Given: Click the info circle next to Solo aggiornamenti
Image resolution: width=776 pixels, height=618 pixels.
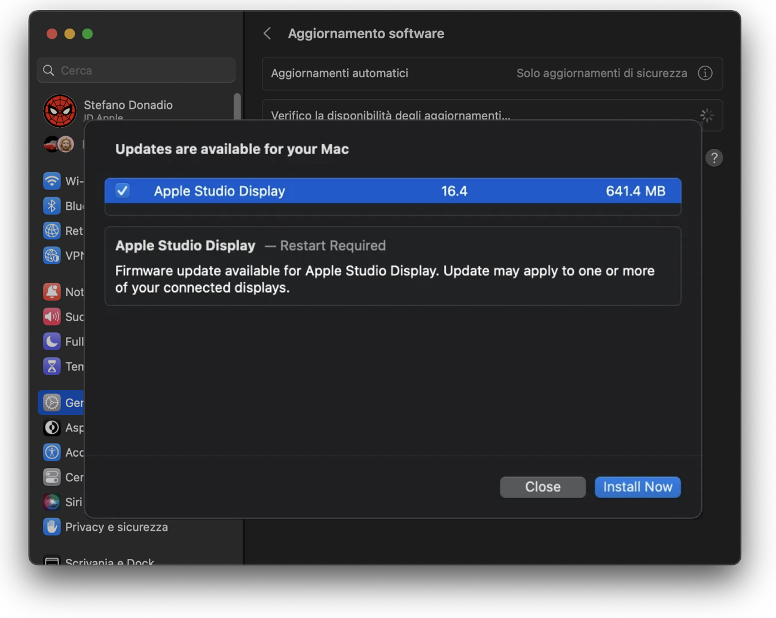Looking at the screenshot, I should 705,73.
